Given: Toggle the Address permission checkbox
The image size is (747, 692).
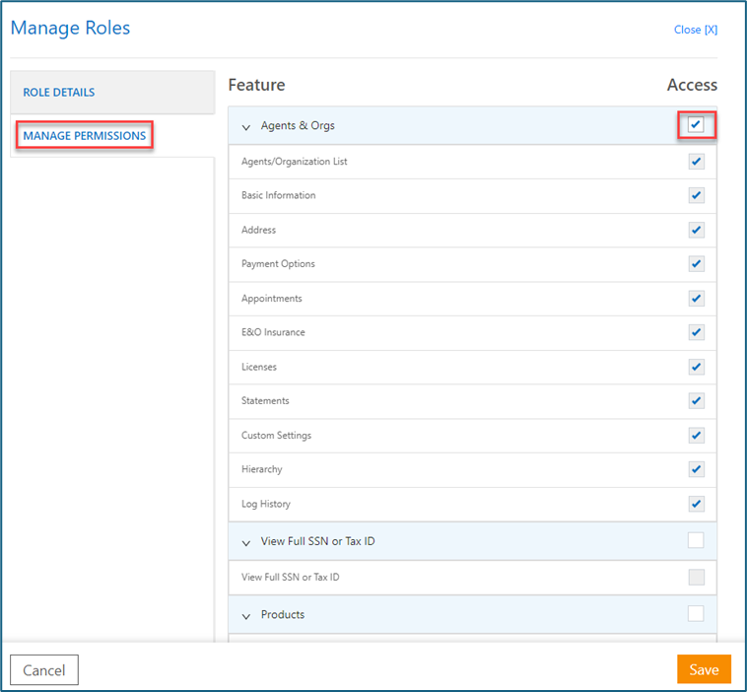Looking at the screenshot, I should pyautogui.click(x=696, y=230).
